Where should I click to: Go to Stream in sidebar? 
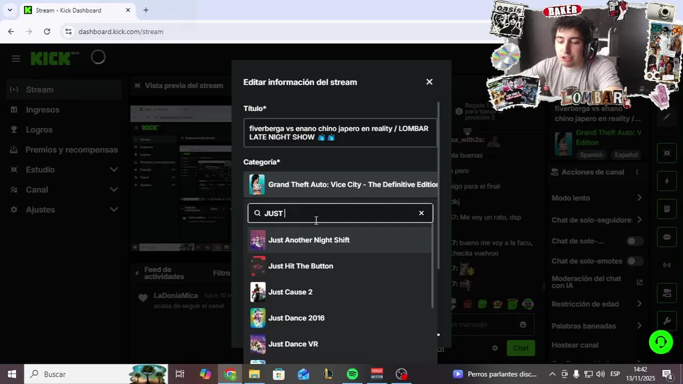click(64, 90)
